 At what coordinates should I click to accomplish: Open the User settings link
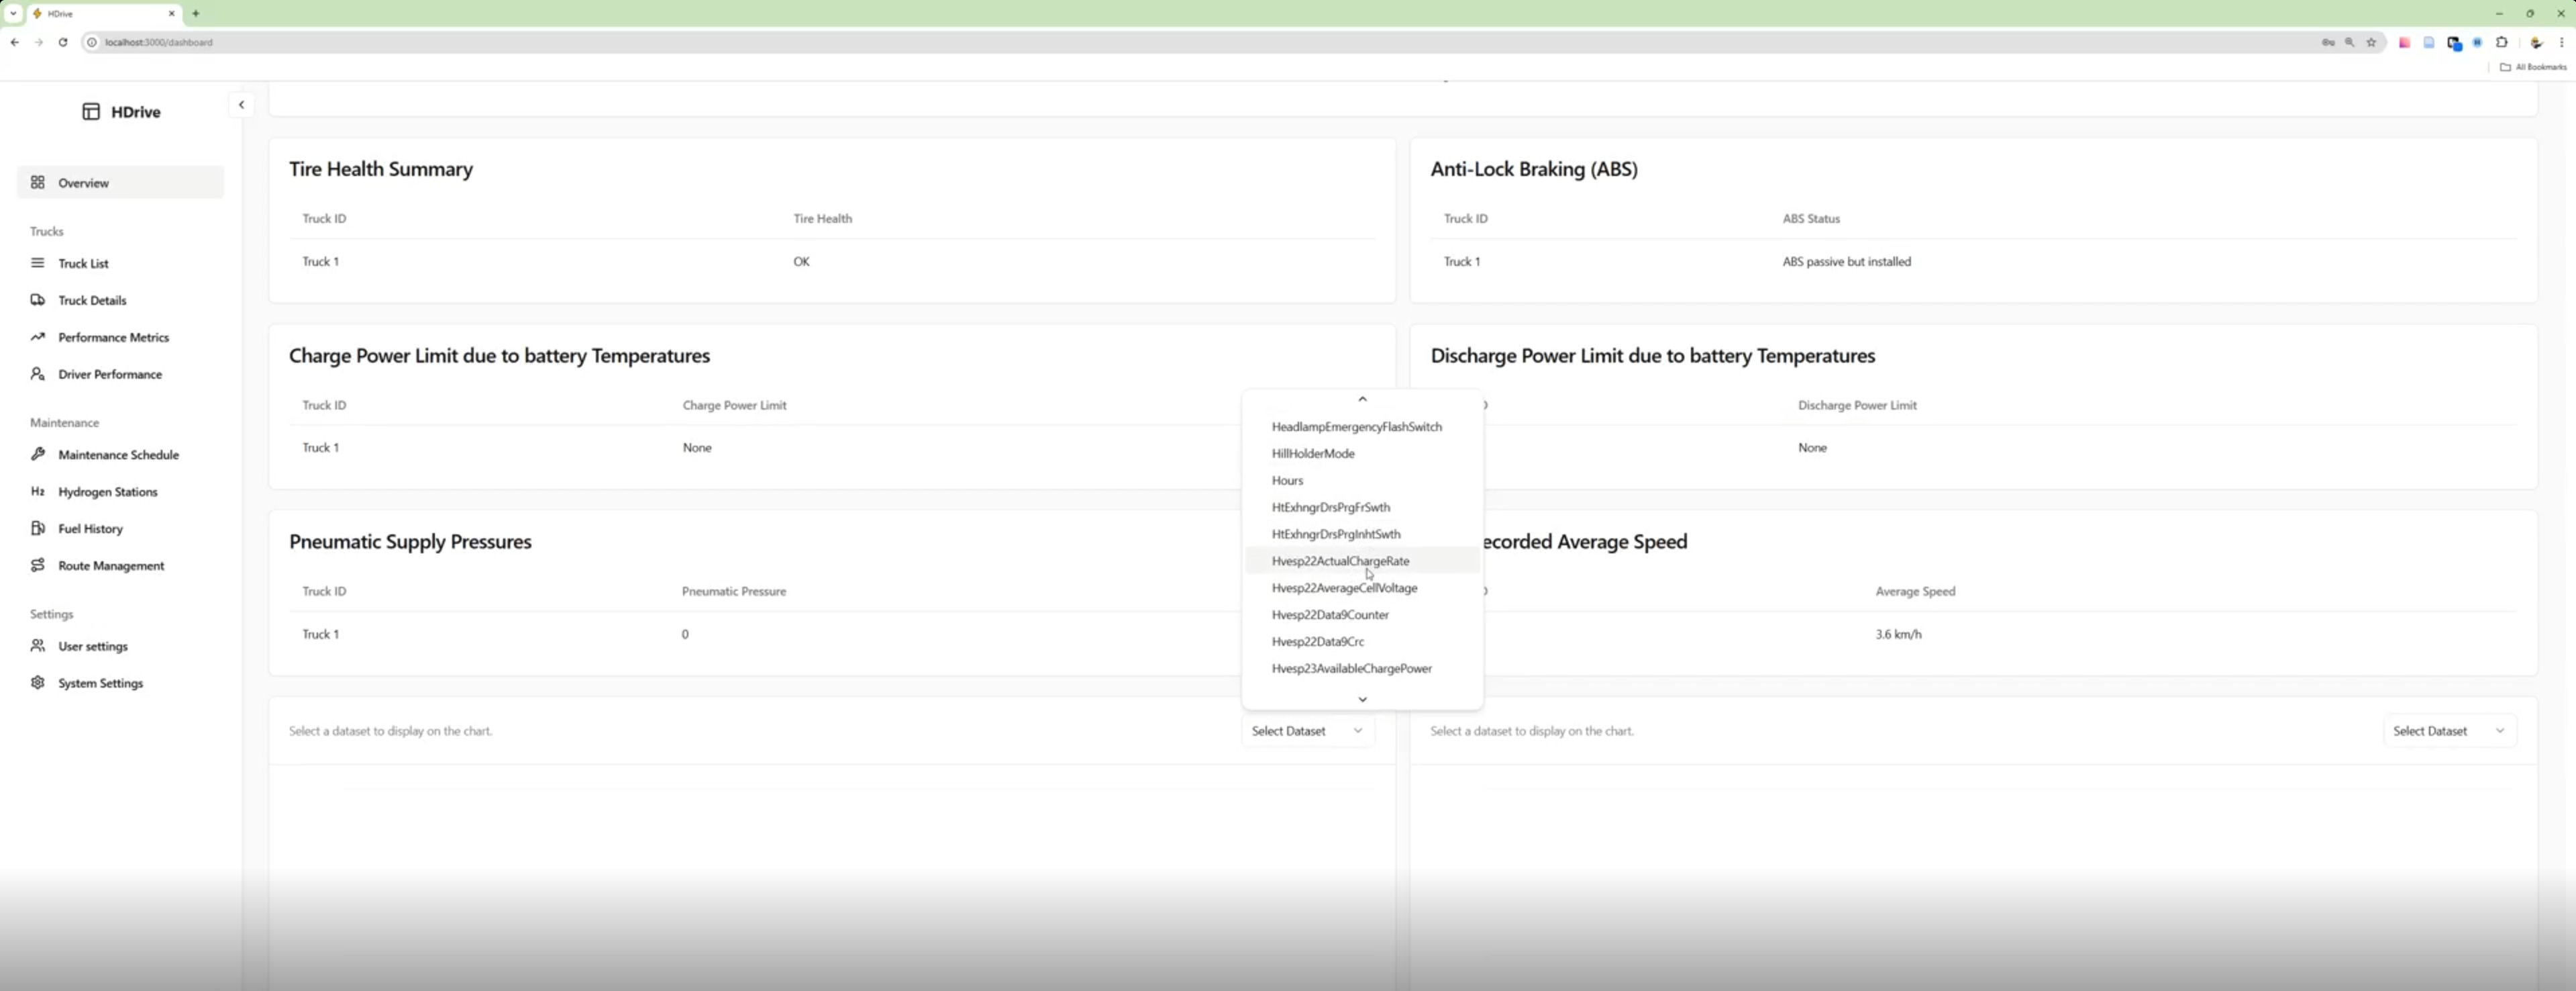93,647
